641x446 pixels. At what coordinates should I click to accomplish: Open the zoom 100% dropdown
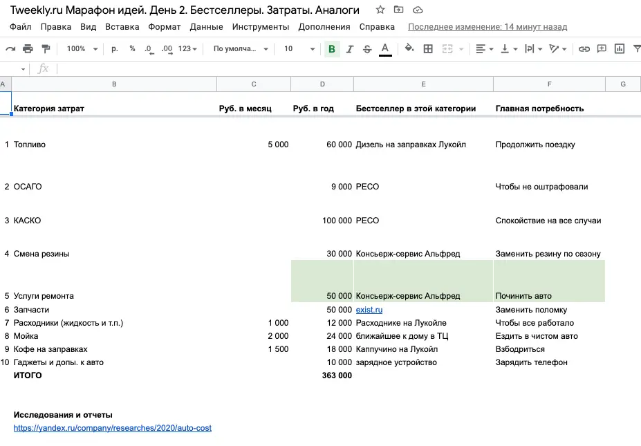point(82,48)
